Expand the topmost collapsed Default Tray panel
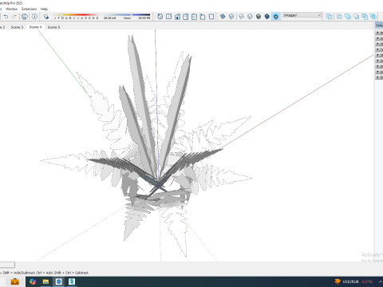 click(379, 33)
